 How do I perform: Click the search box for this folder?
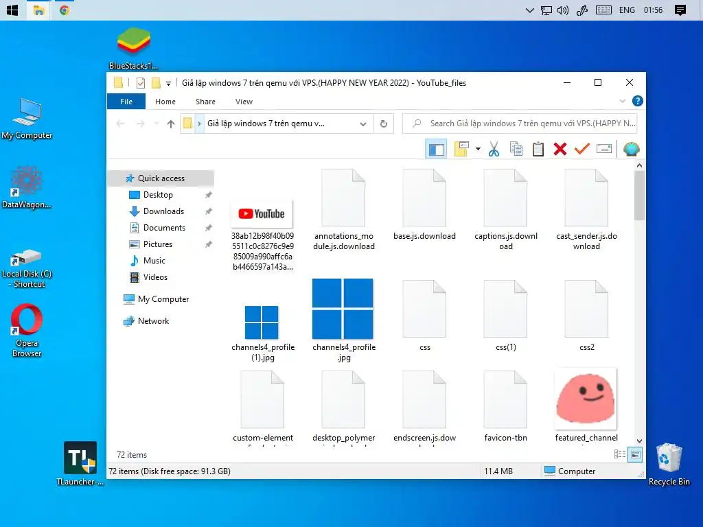click(520, 124)
